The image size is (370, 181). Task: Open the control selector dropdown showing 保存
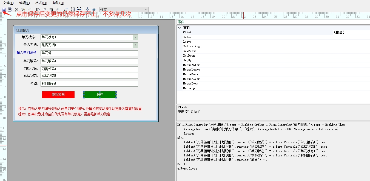(146, 10)
